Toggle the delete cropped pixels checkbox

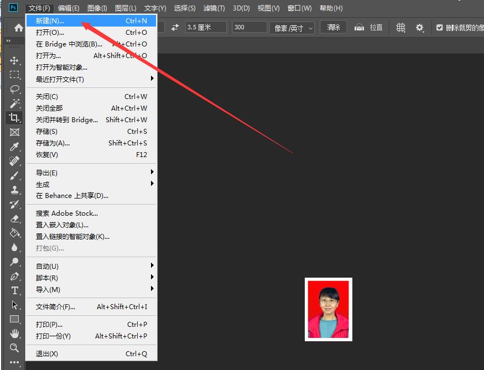[440, 28]
